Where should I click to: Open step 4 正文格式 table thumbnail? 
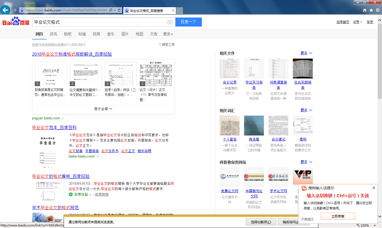156,74
